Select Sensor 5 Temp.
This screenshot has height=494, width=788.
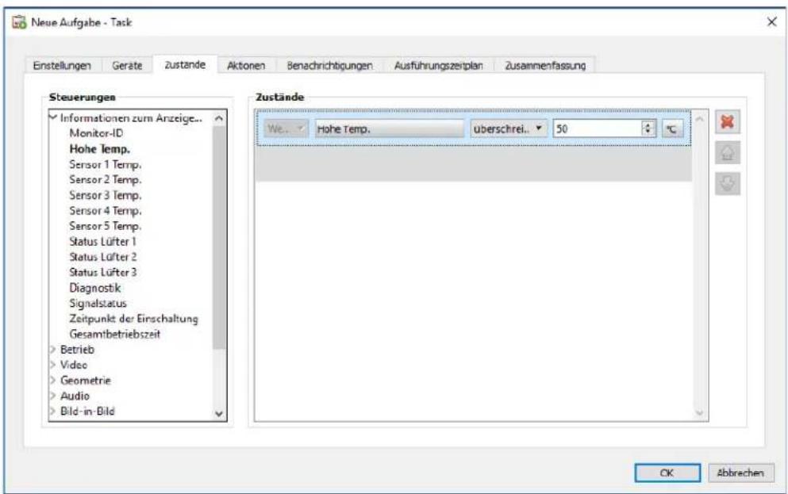click(106, 226)
